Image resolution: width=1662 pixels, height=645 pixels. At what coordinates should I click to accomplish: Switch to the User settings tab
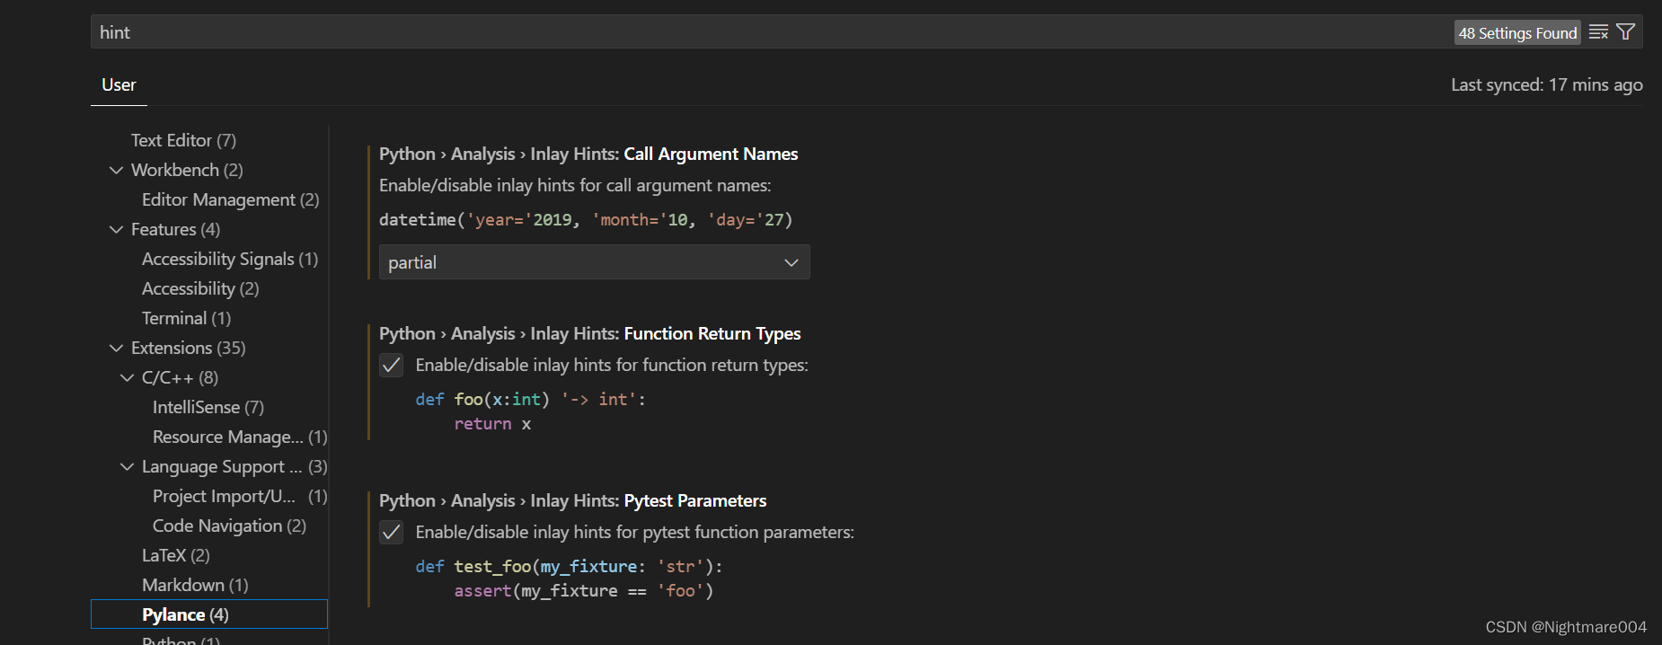[119, 84]
